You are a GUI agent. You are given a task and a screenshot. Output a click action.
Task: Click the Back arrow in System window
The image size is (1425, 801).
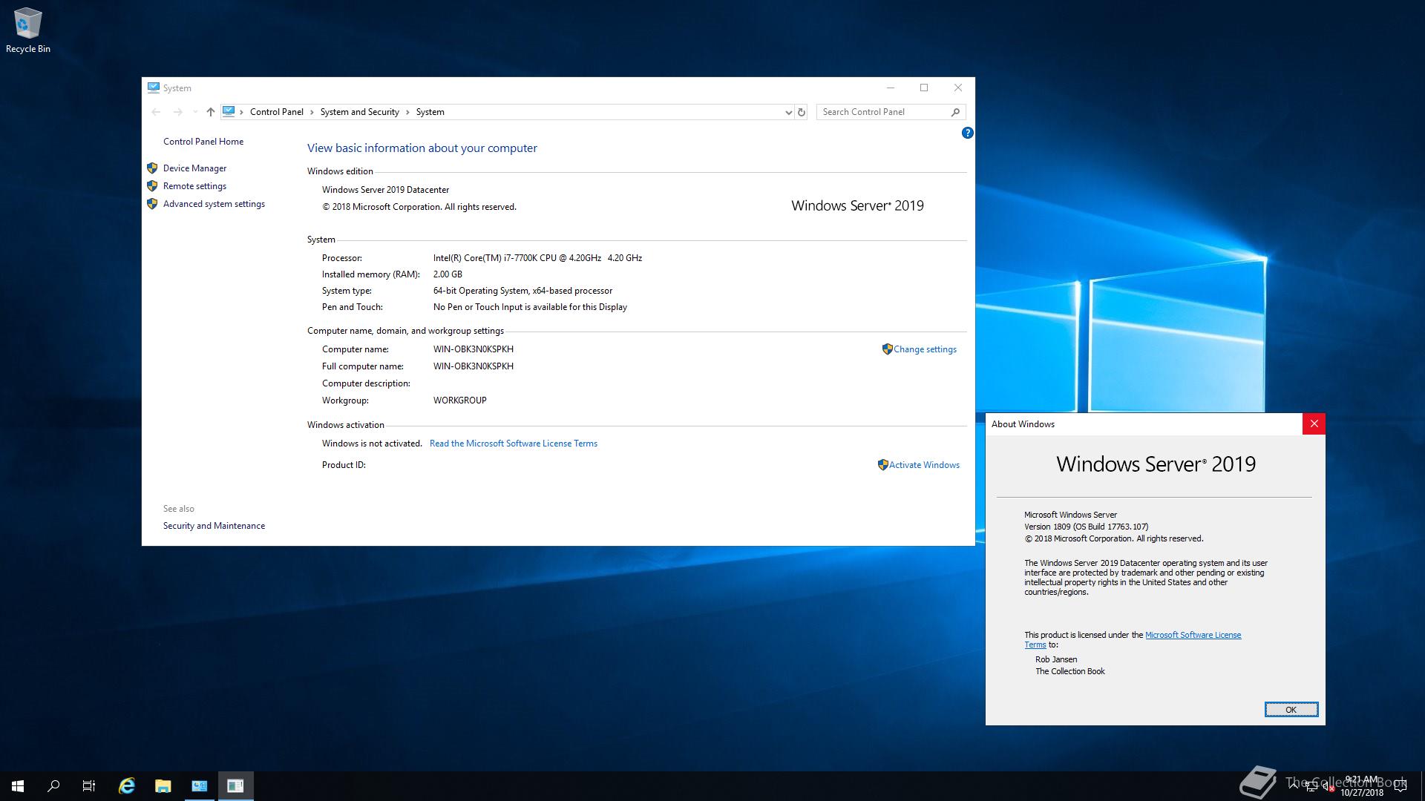[x=156, y=112]
